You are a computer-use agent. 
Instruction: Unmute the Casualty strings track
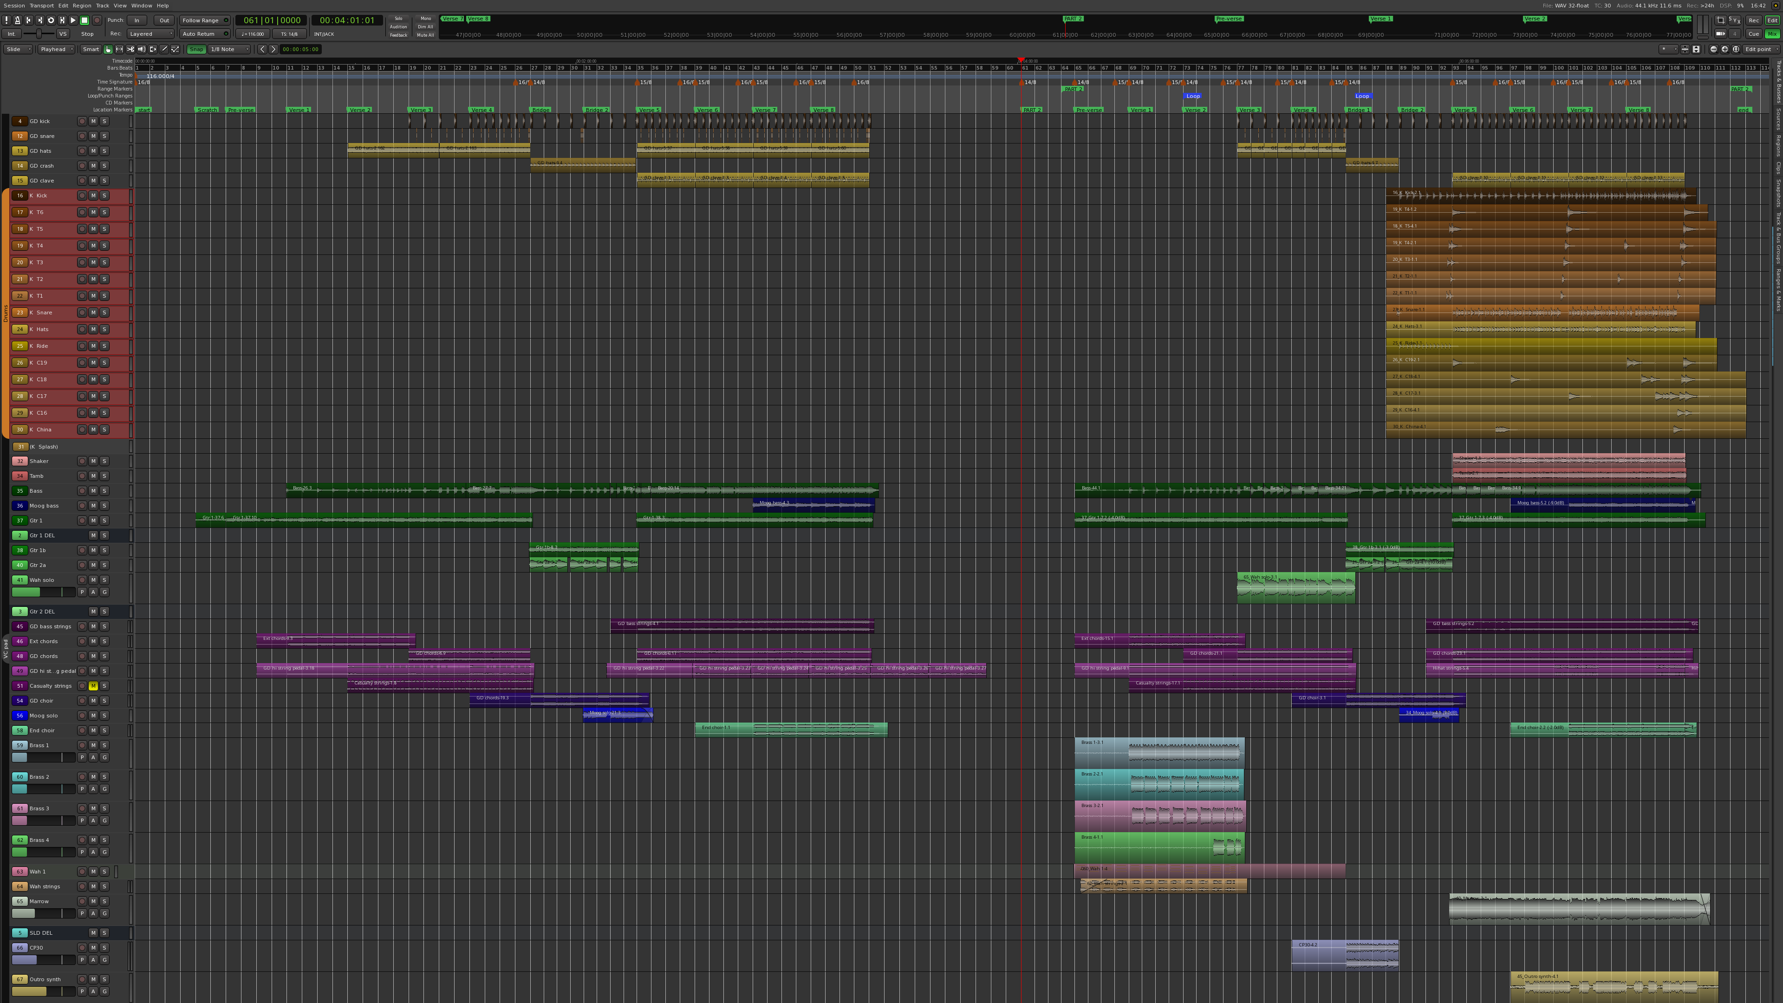[93, 686]
